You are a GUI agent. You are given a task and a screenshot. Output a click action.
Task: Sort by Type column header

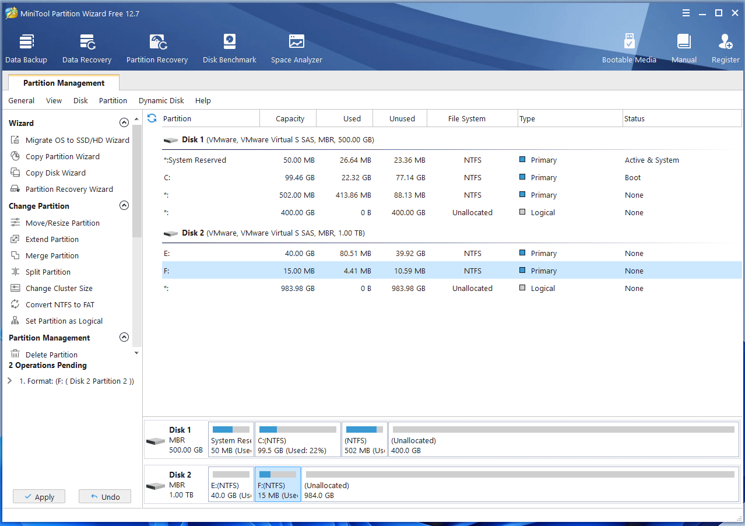(x=570, y=118)
